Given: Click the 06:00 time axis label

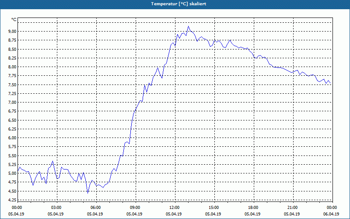Looking at the screenshot, I should (96, 207).
